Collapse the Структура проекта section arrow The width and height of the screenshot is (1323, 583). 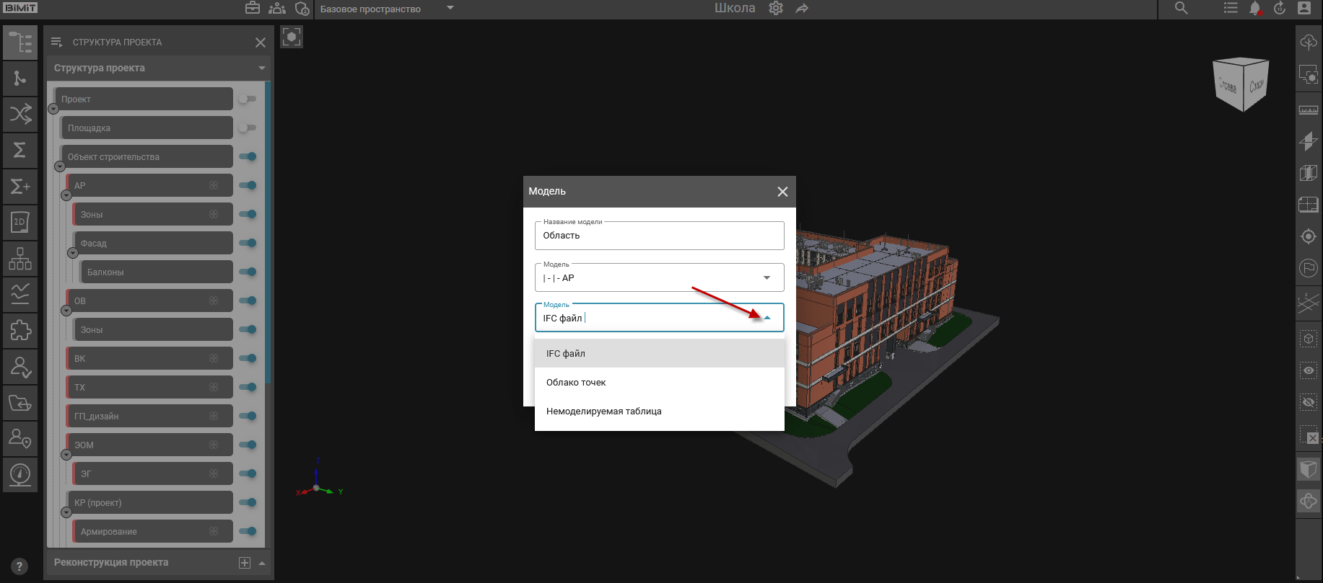click(x=261, y=68)
